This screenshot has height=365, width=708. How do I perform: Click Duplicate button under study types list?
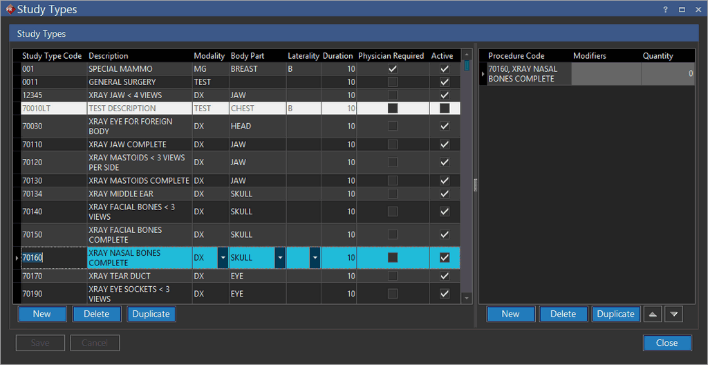[151, 314]
